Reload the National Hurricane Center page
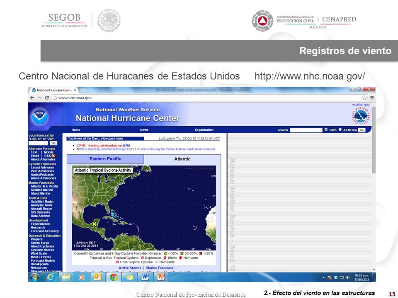The image size is (398, 298). (47, 98)
